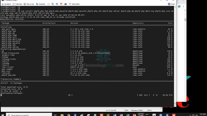Click the Architecture column header
This screenshot has width=207, height=116.
point(49,23)
